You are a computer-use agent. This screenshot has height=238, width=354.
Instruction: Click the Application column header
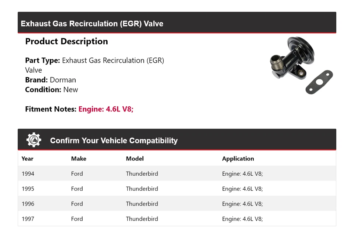pos(238,159)
